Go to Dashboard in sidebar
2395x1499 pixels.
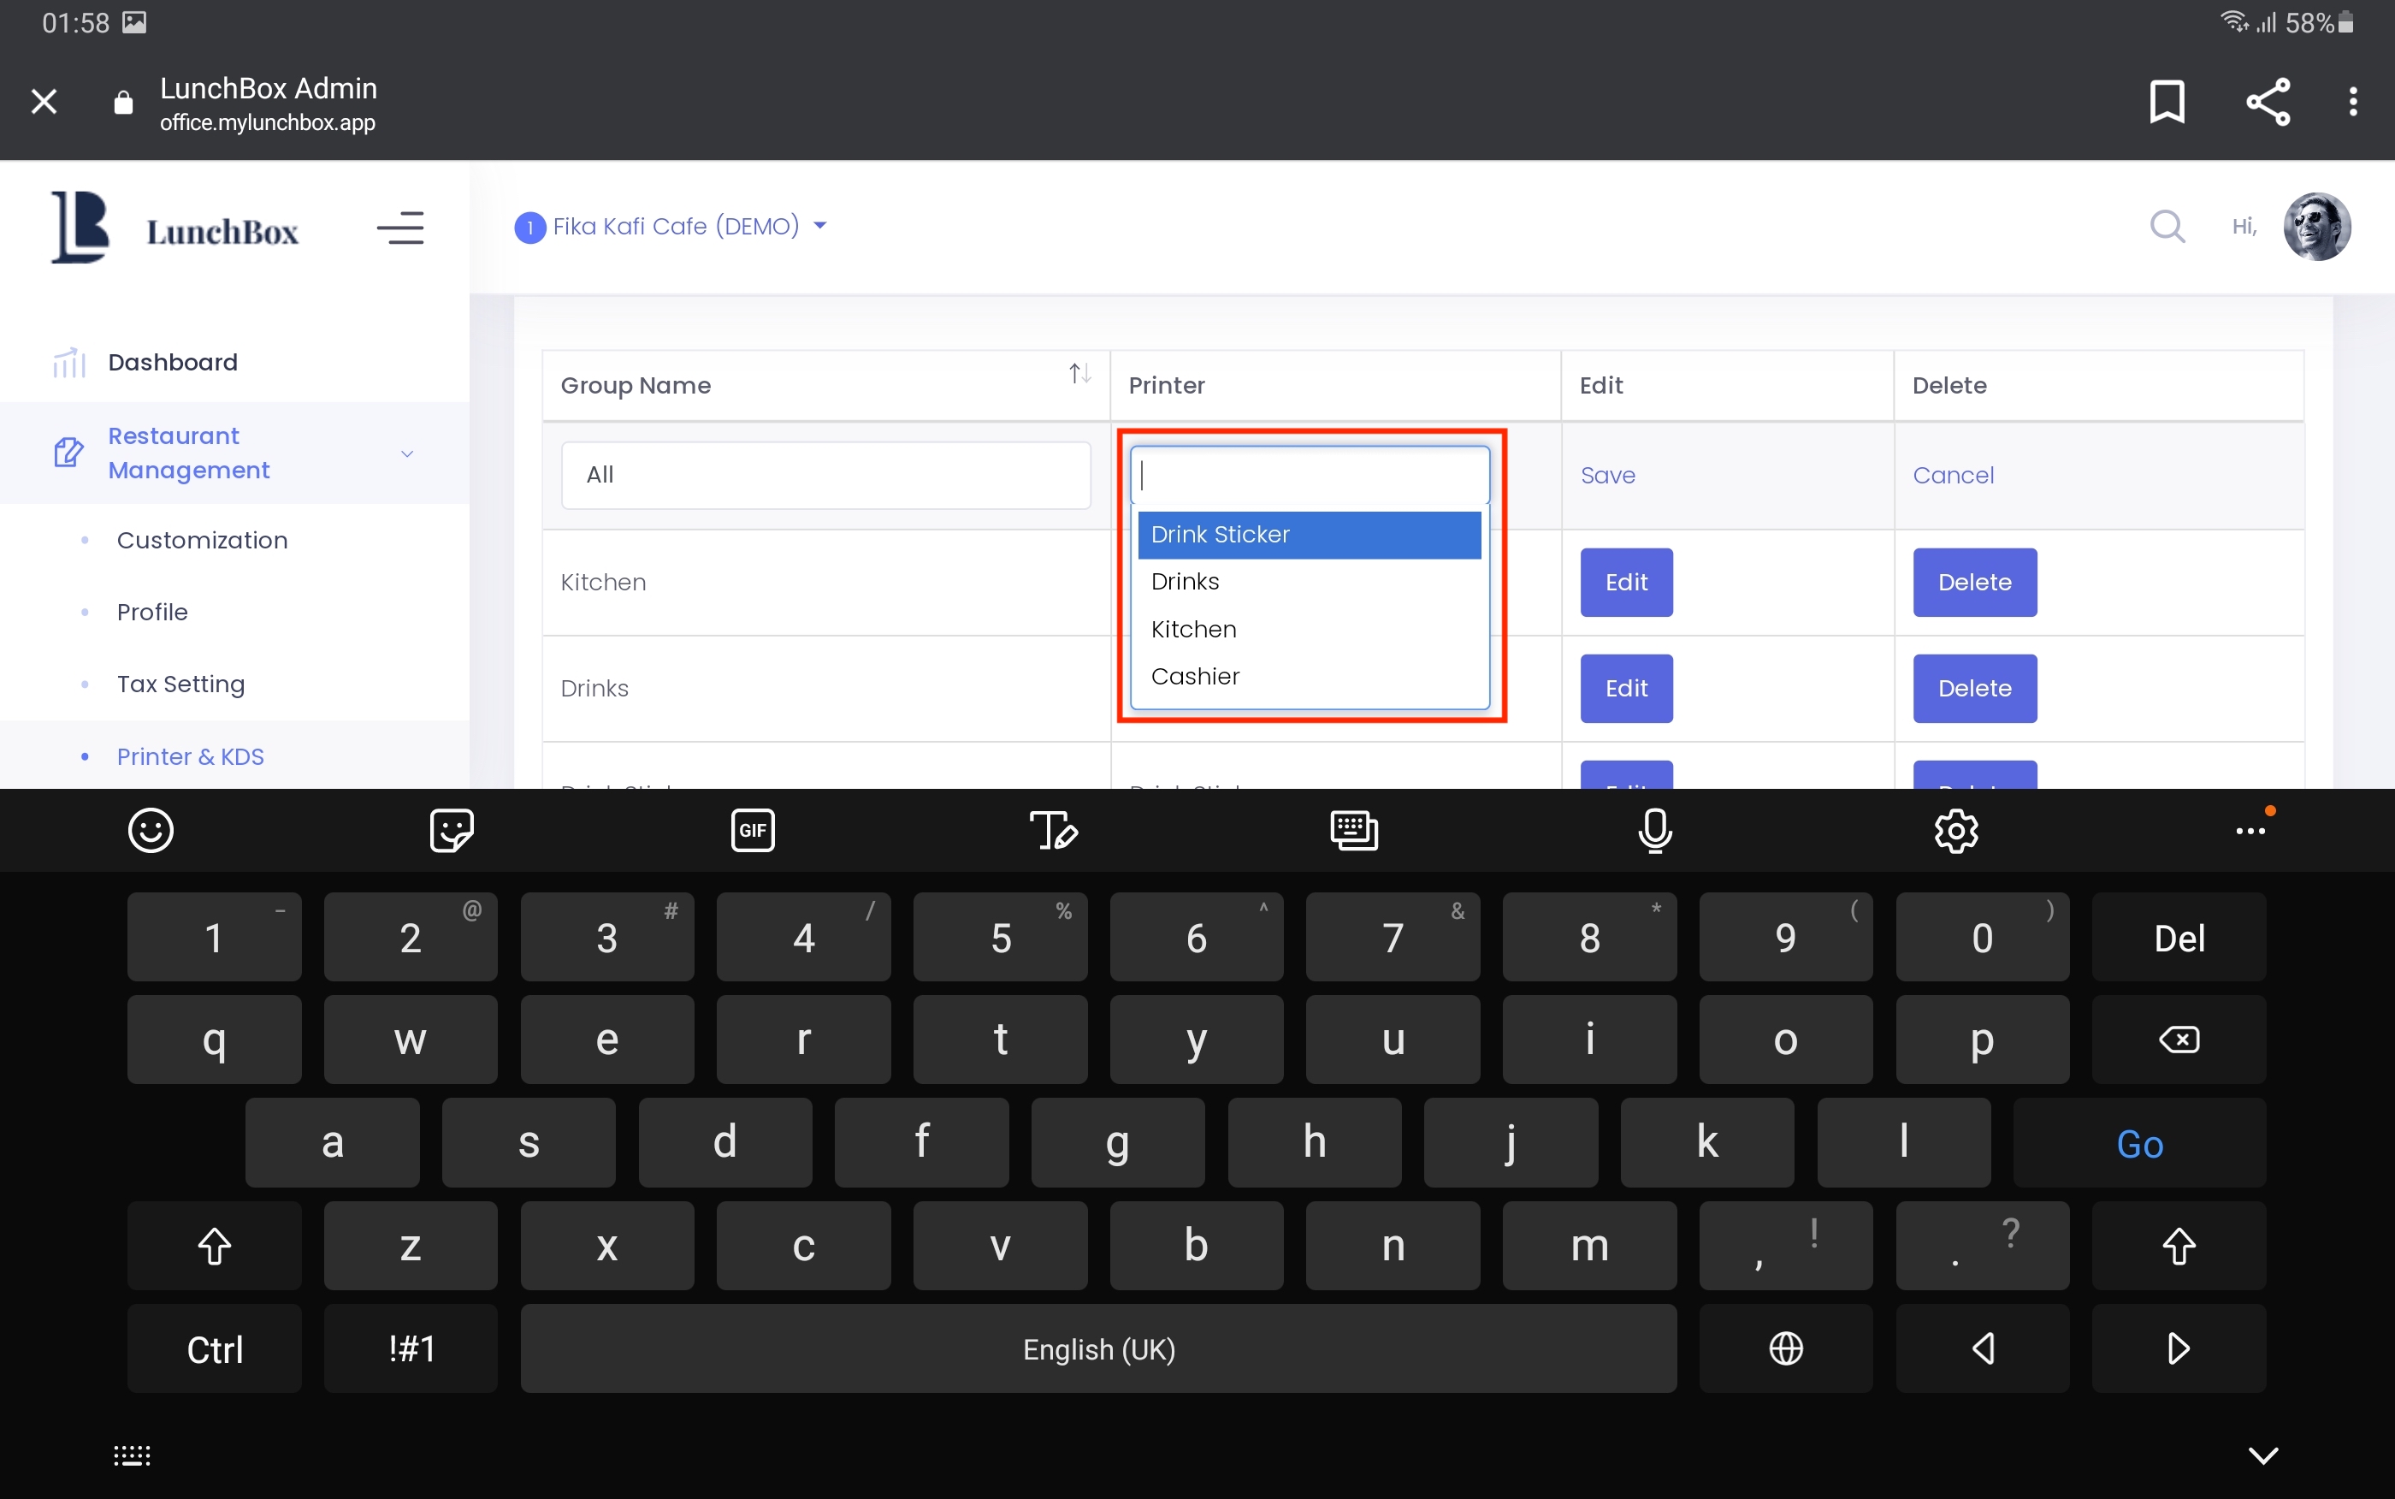pyautogui.click(x=173, y=362)
